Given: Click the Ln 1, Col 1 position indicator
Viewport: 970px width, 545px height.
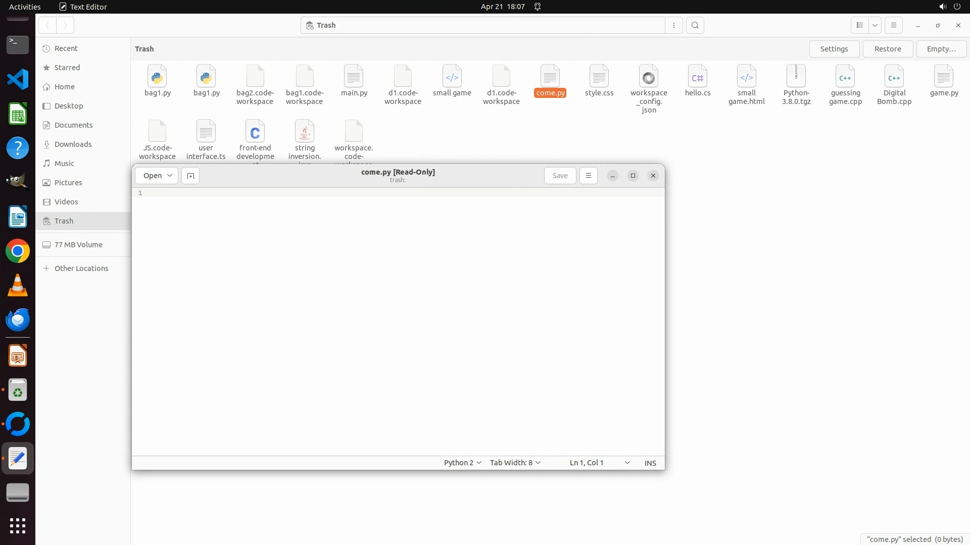Looking at the screenshot, I should pyautogui.click(x=587, y=463).
